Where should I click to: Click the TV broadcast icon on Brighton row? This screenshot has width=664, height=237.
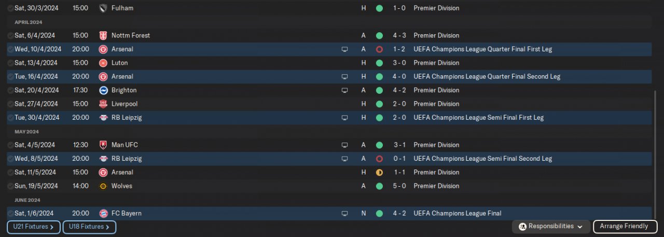coord(344,90)
